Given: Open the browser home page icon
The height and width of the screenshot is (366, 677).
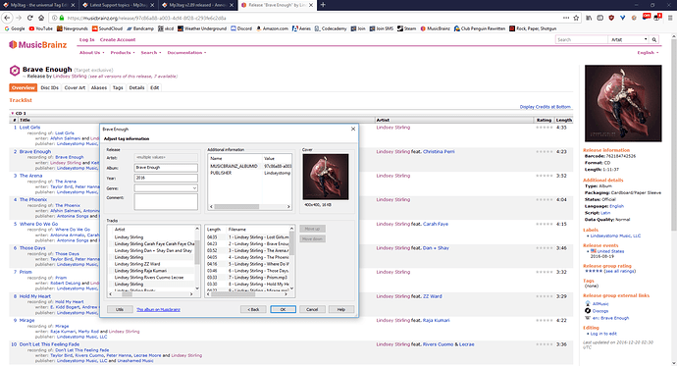Looking at the screenshot, I should pyautogui.click(x=41, y=18).
